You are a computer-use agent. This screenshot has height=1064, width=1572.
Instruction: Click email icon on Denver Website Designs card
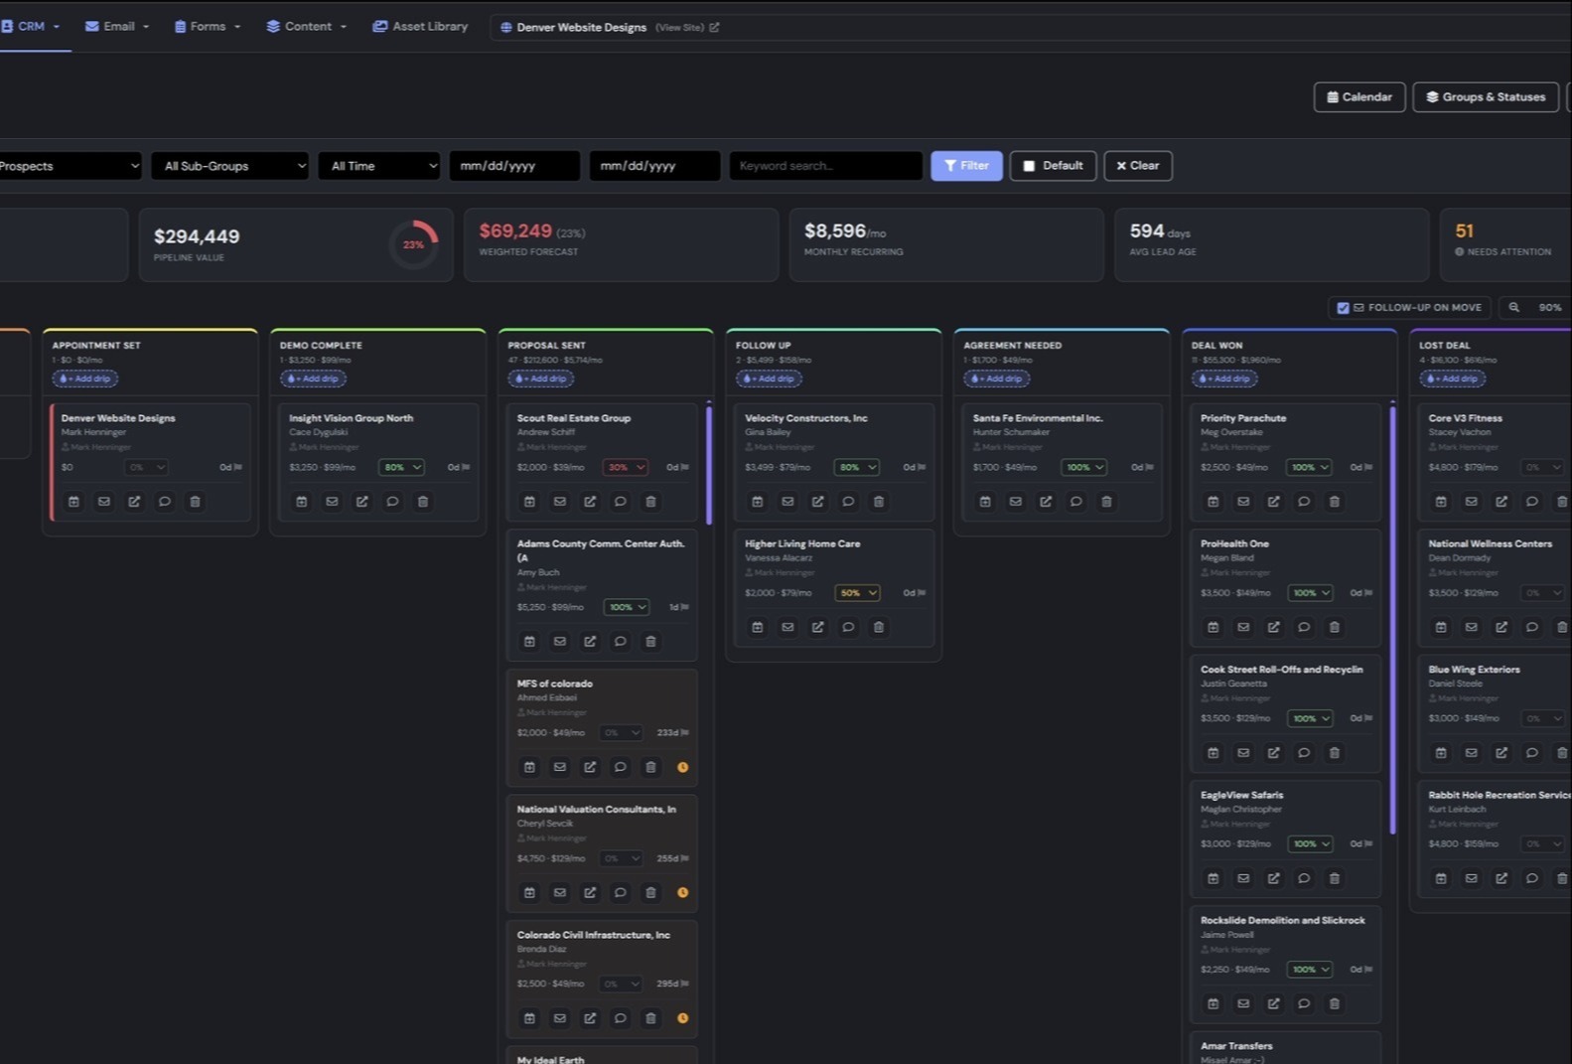tap(104, 502)
